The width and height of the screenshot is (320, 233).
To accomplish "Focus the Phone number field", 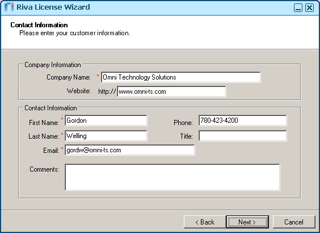I will click(x=243, y=120).
